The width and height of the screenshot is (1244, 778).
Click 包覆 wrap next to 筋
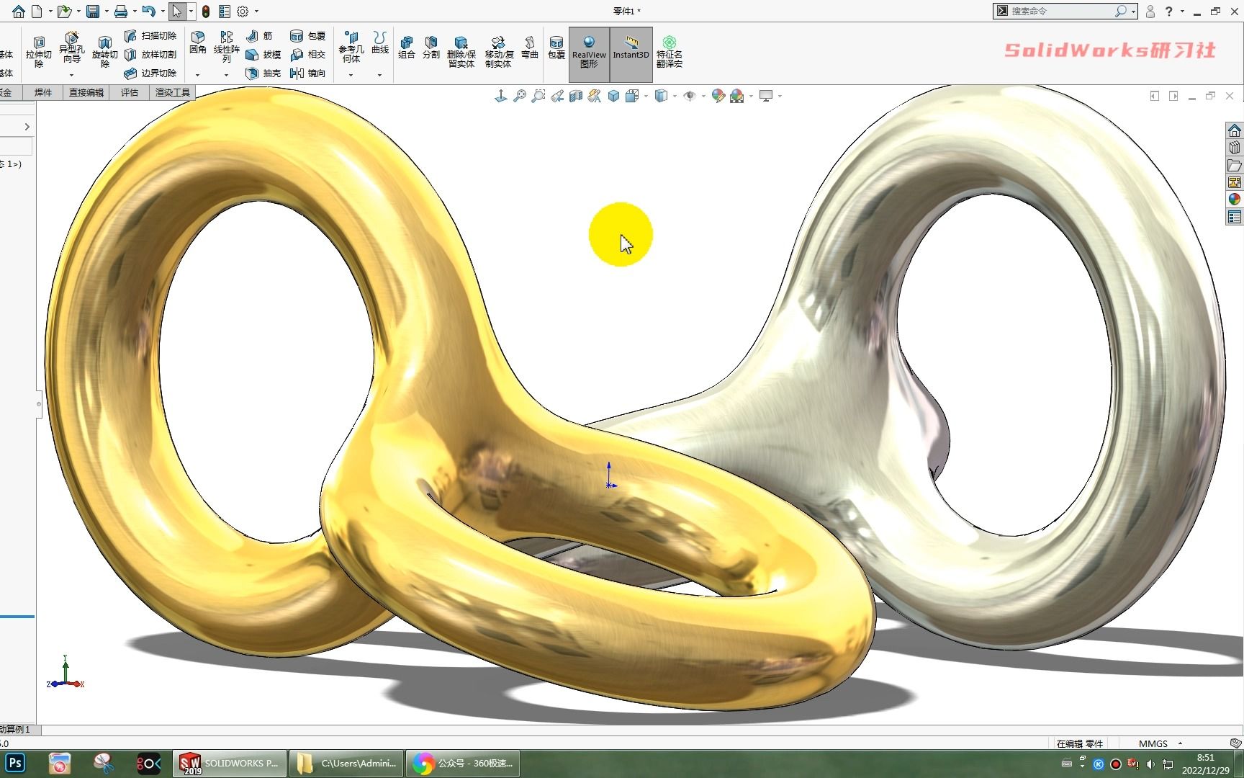tap(307, 36)
